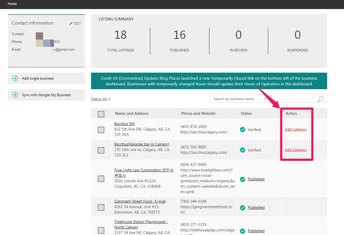The width and height of the screenshot is (344, 235).
Task: Click the plus icon for Sync with Google My Business
Action: pyautogui.click(x=15, y=95)
